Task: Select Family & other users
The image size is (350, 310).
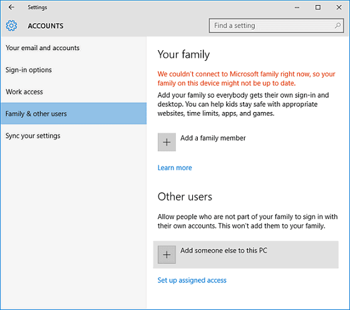Action: point(74,113)
